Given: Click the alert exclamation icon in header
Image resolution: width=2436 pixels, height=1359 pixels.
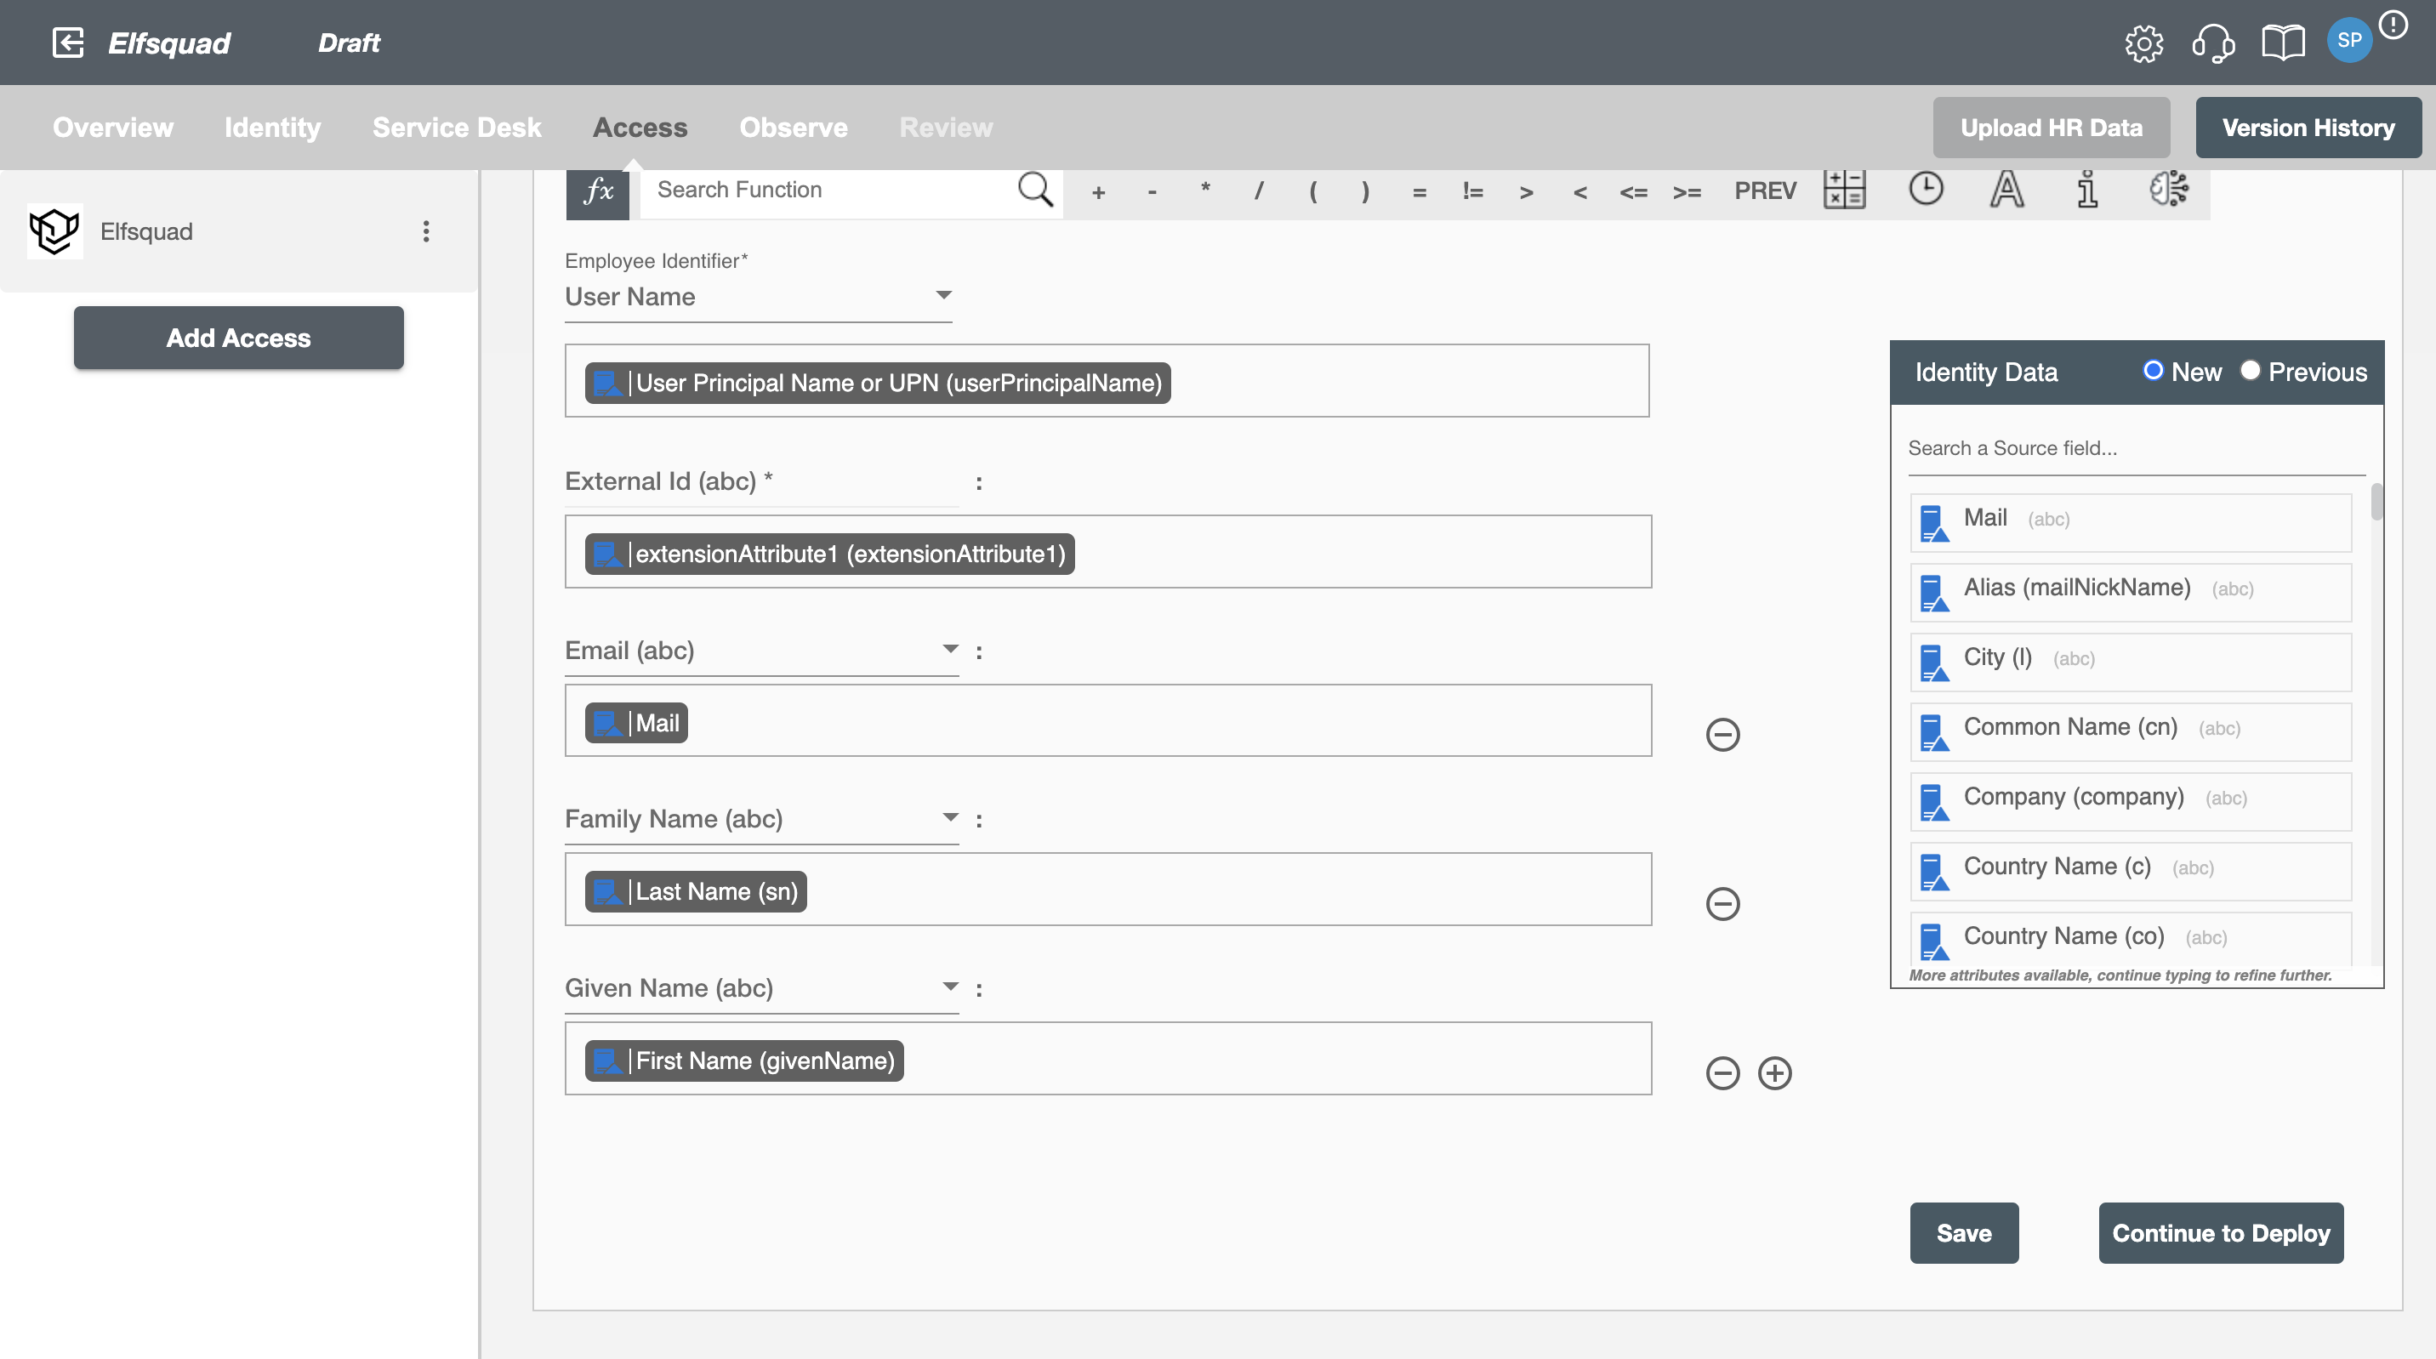Looking at the screenshot, I should pyautogui.click(x=2393, y=25).
